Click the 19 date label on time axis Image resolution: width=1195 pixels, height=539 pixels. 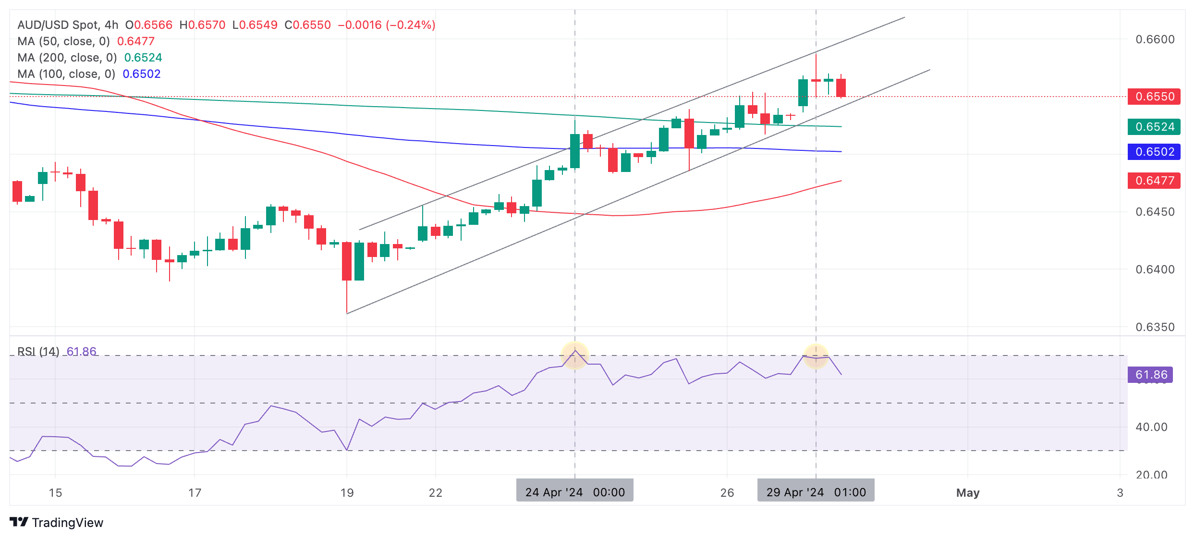pos(347,492)
